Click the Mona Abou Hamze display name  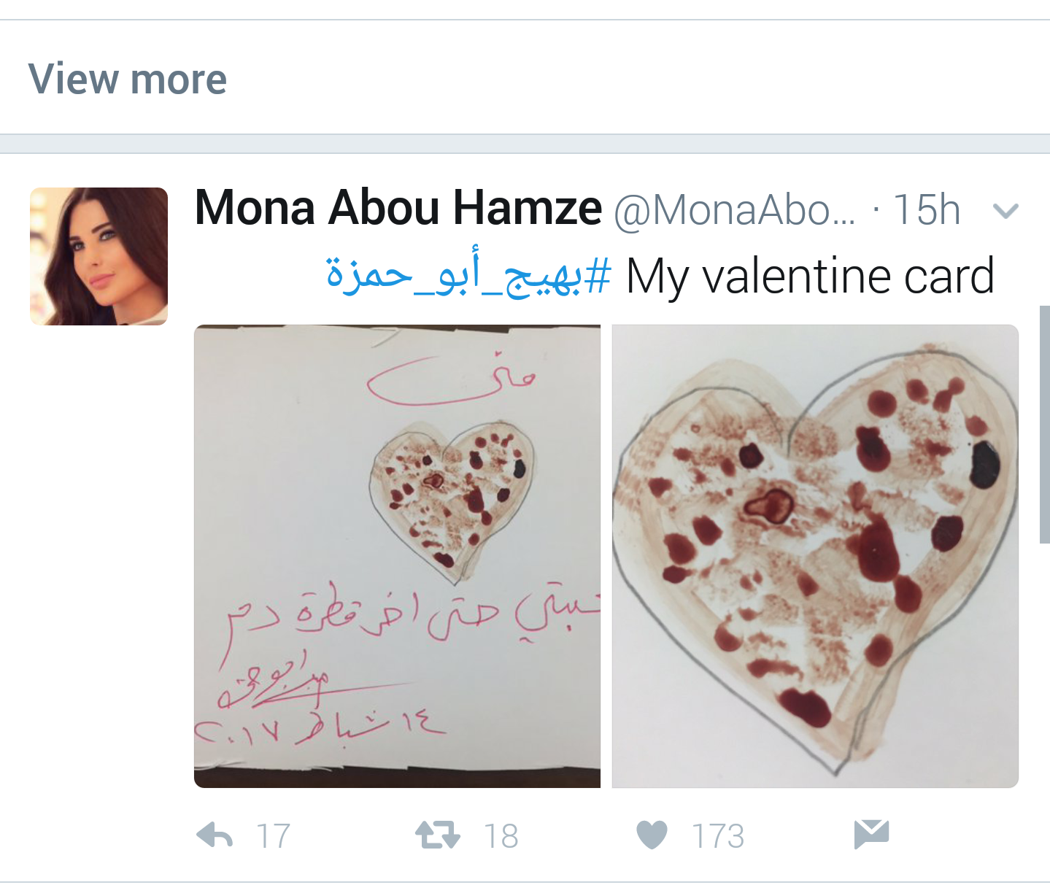point(398,208)
